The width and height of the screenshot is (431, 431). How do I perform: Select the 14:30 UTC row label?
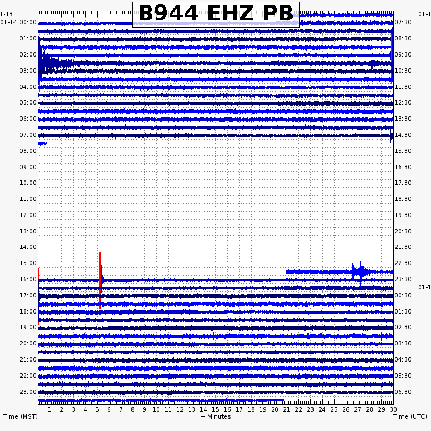(x=403, y=135)
